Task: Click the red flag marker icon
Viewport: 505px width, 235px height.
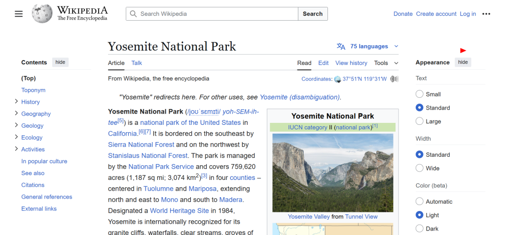Action: click(463, 51)
